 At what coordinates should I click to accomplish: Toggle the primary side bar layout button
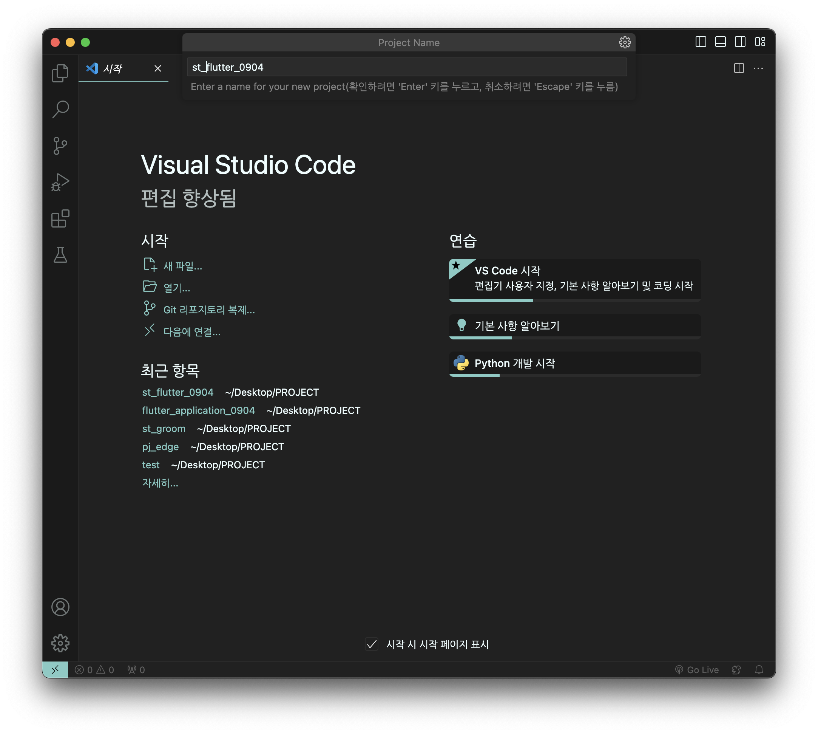701,42
